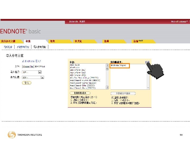Select Acad Search Alumni Ed (EBSCO)
190x142 pixels.
85,80
